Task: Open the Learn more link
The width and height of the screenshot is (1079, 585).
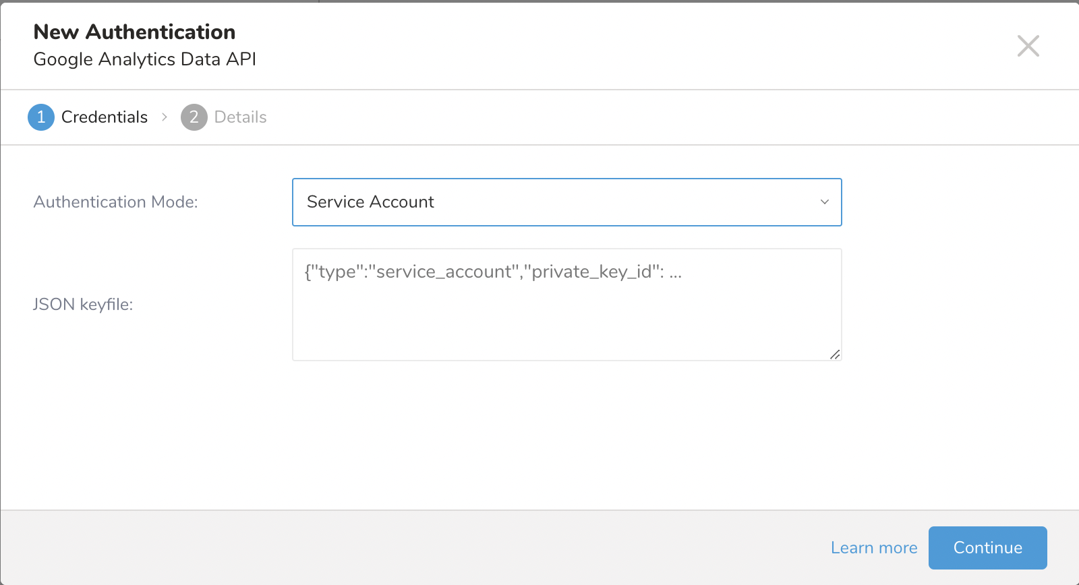Action: (x=873, y=548)
